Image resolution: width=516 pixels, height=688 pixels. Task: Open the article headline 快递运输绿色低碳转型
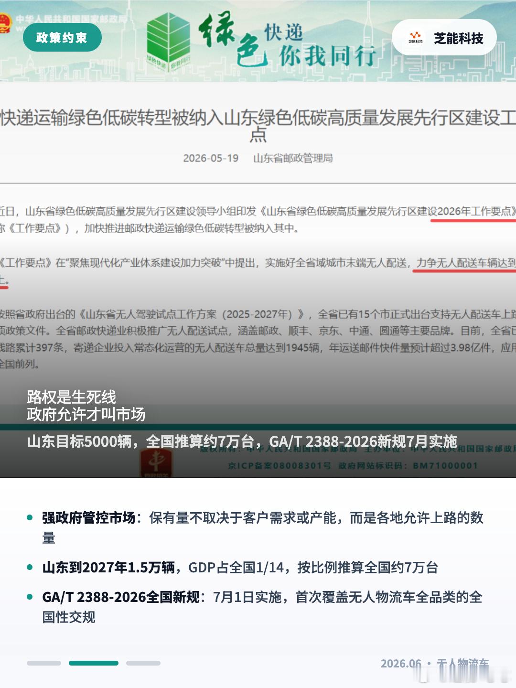[x=258, y=125]
